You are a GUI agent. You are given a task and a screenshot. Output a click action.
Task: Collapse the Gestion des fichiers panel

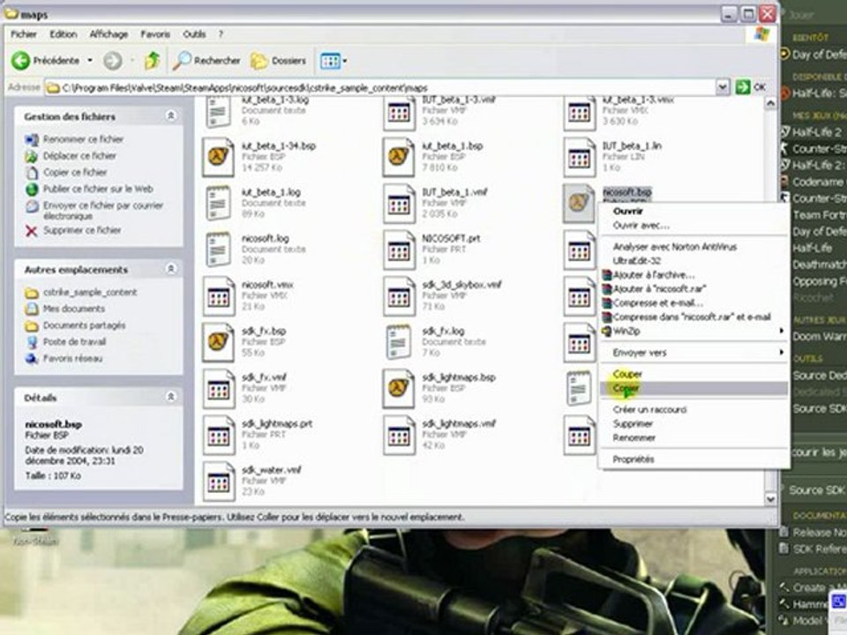pos(170,116)
